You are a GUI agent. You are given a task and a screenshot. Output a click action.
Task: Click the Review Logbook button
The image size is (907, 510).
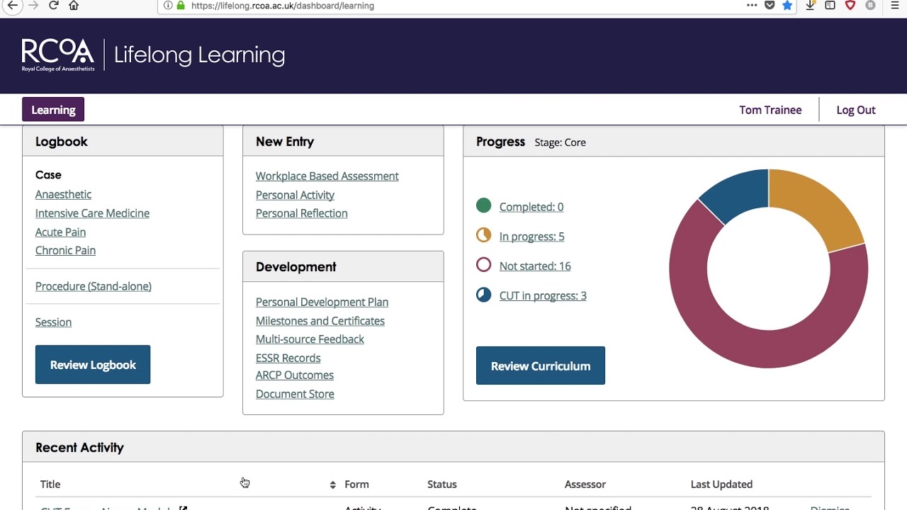point(93,365)
